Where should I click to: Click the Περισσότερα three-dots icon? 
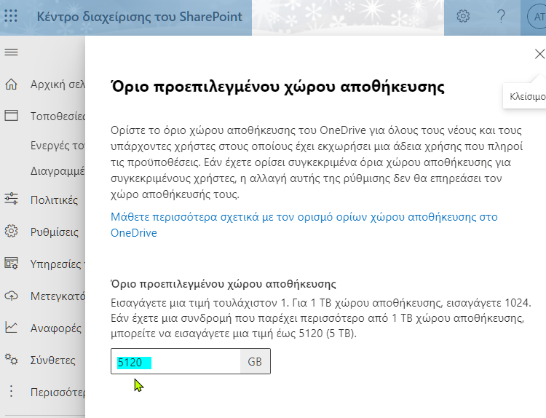[x=11, y=392]
